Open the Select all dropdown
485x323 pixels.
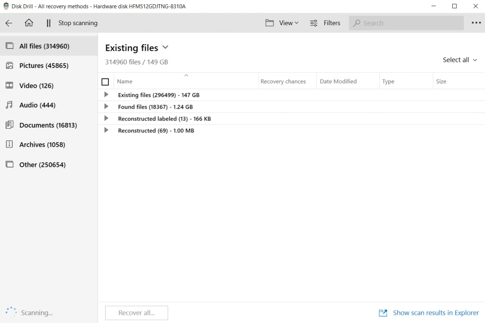click(460, 60)
